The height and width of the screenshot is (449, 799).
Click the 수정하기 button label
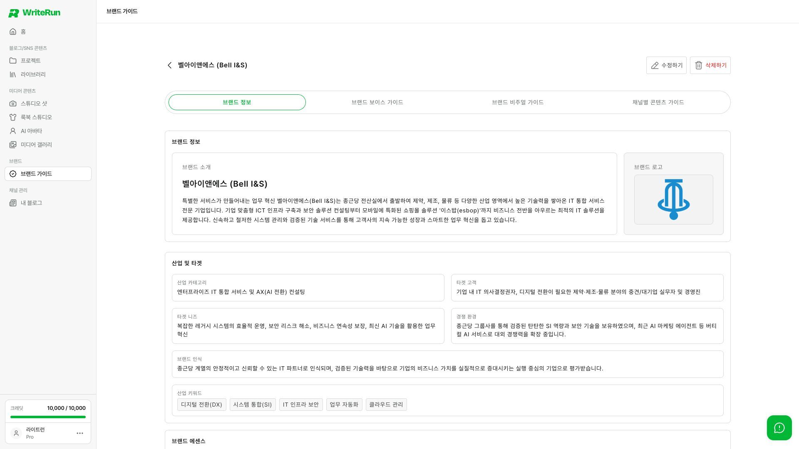[672, 65]
